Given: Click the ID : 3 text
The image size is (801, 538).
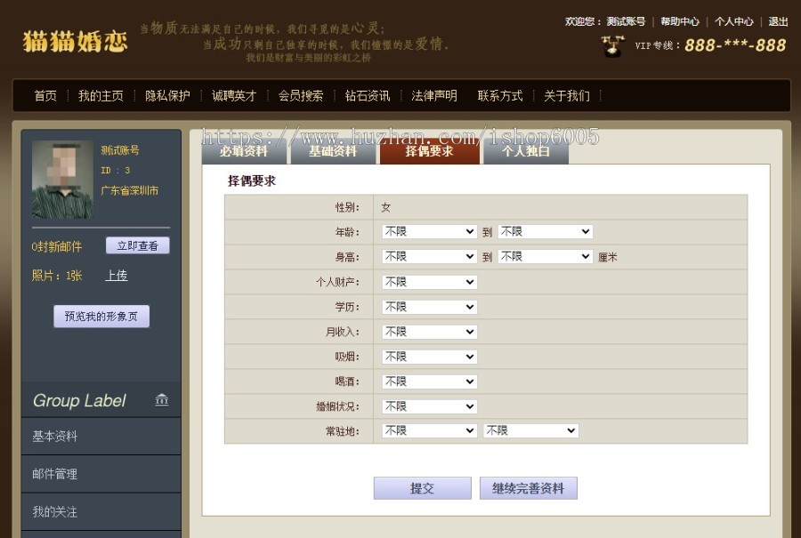Looking at the screenshot, I should [x=115, y=171].
